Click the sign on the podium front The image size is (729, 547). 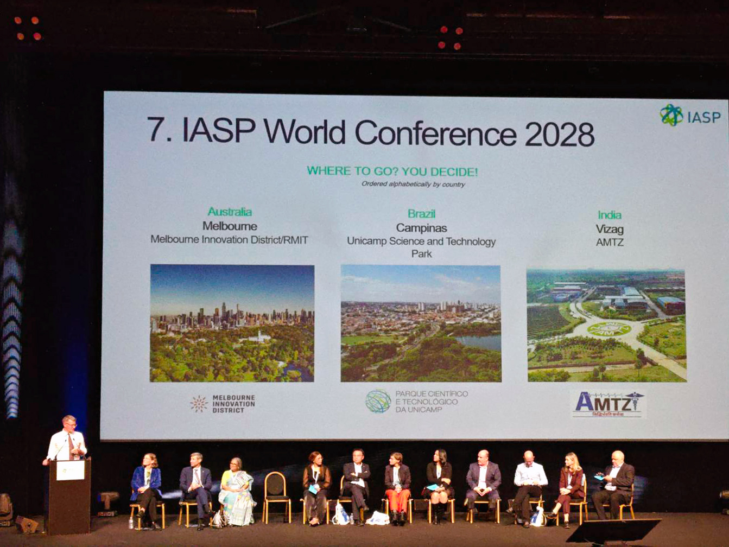point(71,470)
